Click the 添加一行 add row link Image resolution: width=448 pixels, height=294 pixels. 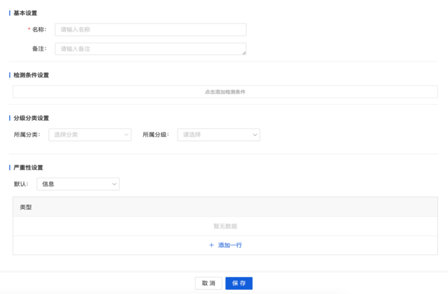click(230, 245)
